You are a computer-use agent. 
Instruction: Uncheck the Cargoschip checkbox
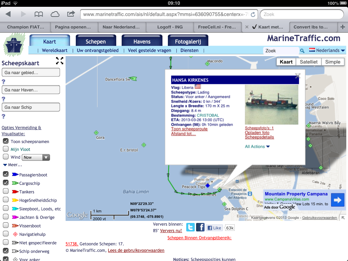click(x=6, y=182)
